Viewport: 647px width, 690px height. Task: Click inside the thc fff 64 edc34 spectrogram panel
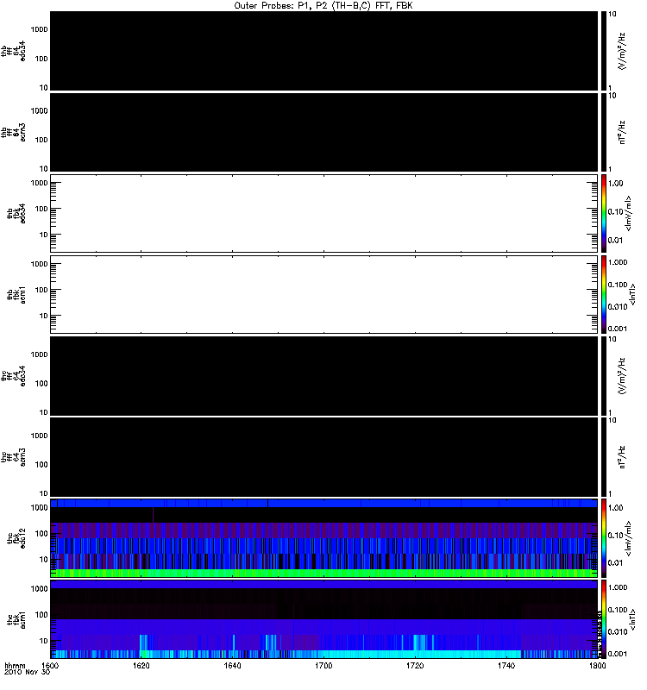coord(323,376)
